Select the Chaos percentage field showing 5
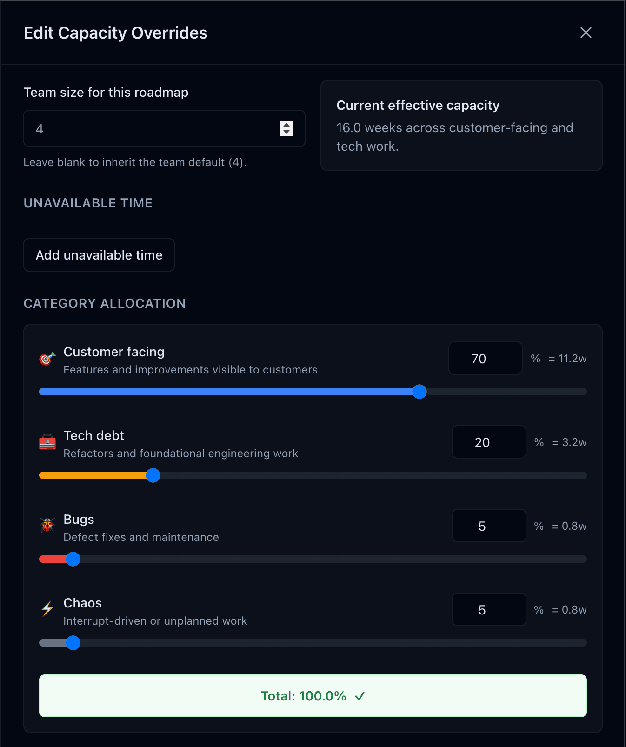626x747 pixels. (489, 609)
